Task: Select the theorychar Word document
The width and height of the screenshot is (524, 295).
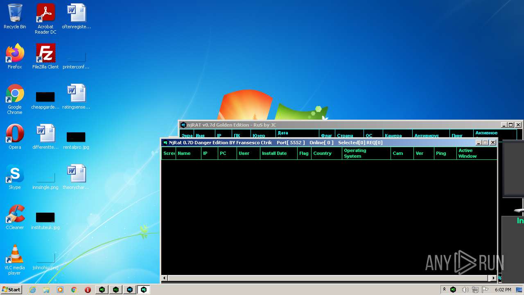Action: (76, 177)
